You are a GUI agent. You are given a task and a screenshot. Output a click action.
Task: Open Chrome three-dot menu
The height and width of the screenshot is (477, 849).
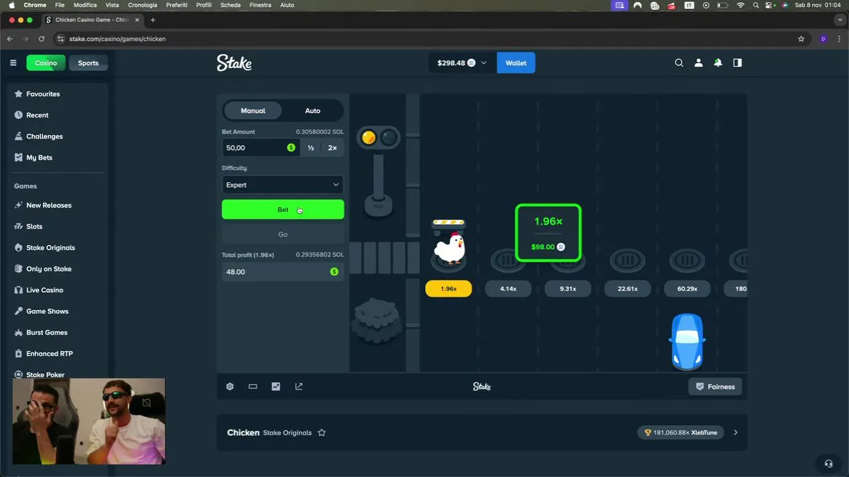pyautogui.click(x=840, y=39)
